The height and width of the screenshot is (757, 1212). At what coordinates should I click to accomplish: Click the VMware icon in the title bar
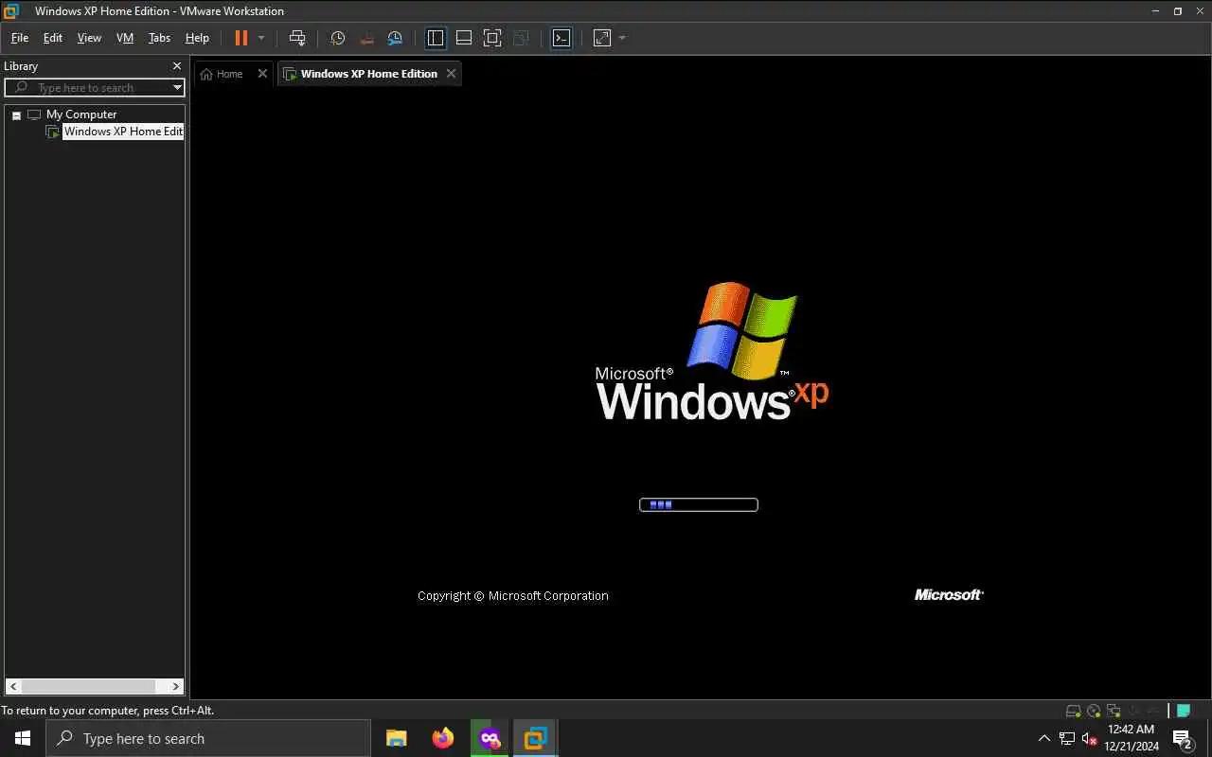tap(11, 11)
